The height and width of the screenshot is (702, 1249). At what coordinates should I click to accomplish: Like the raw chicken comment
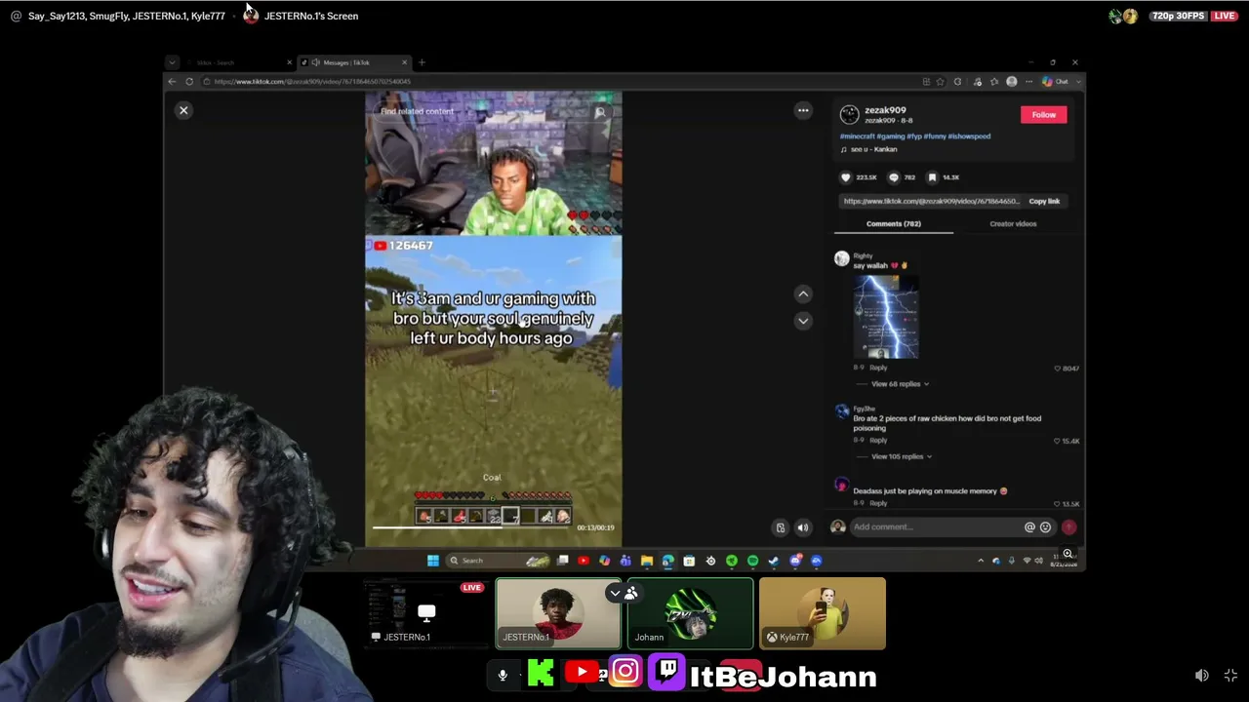(x=1058, y=441)
